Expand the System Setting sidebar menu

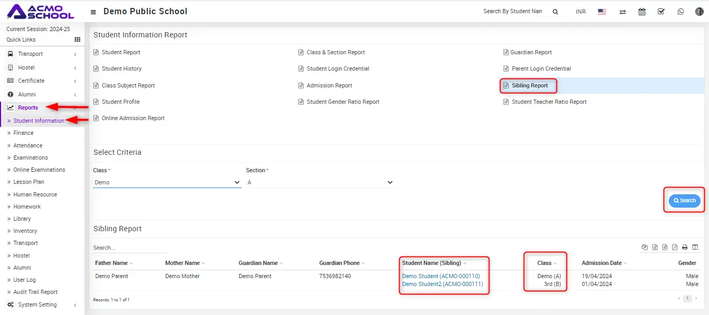point(37,304)
